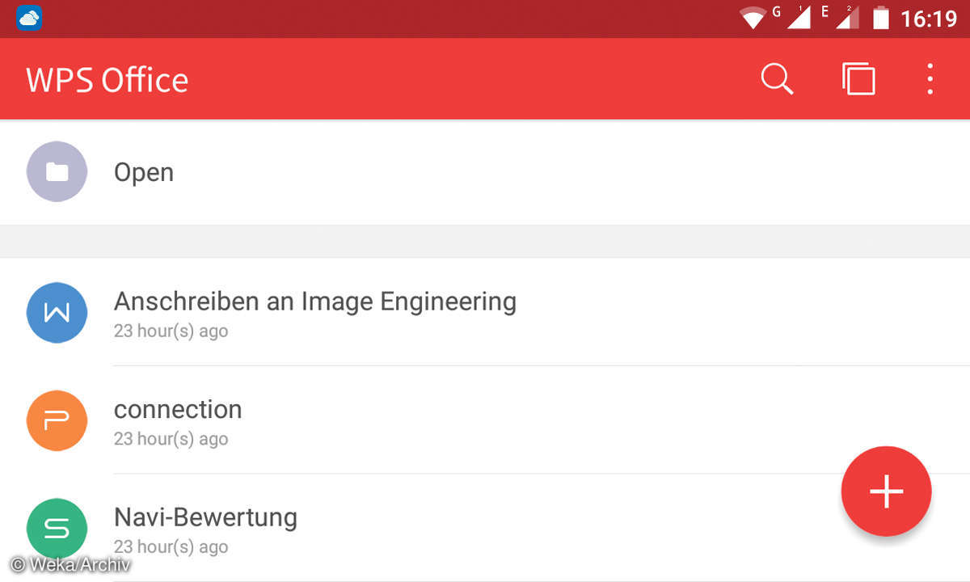
Task: Tap "23 hour(s) ago" under connection
Action: (171, 439)
